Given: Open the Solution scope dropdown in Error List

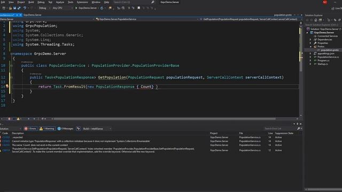Looking at the screenshot, I should (11, 129).
